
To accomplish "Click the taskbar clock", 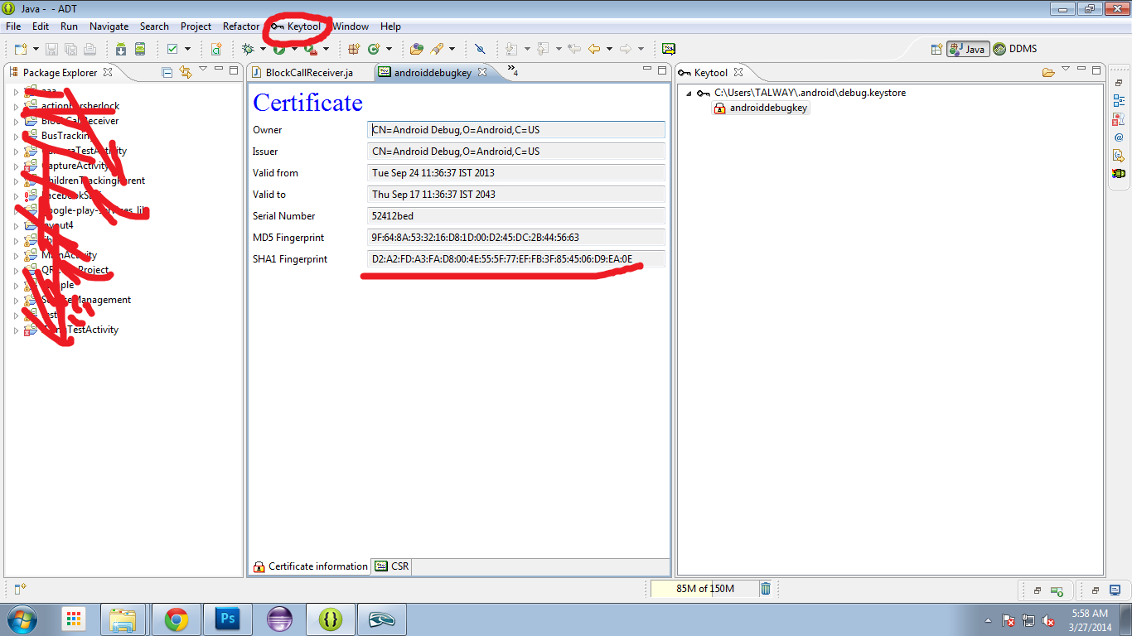I will (x=1090, y=620).
